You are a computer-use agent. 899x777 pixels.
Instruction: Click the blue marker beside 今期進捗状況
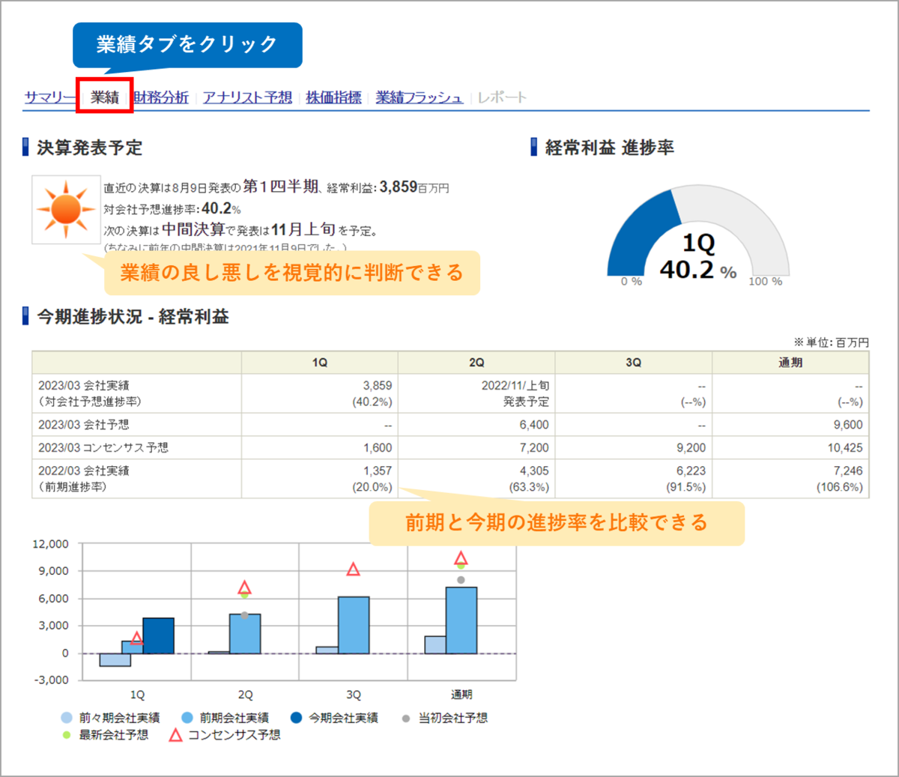click(x=25, y=317)
